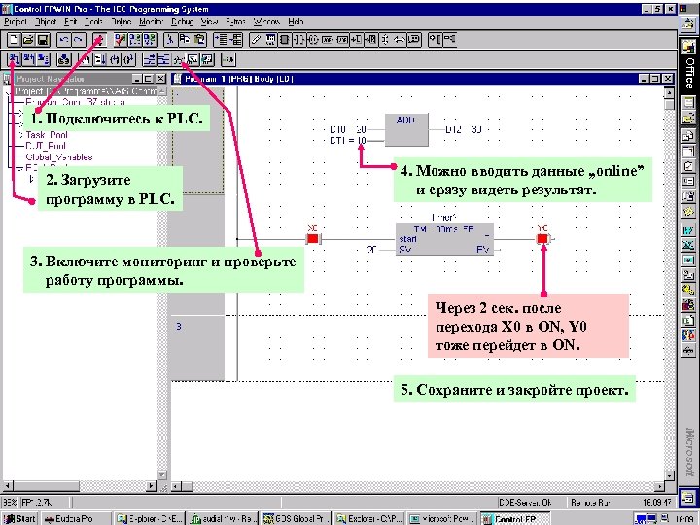This screenshot has width=700, height=525.
Task: Toggle the Monitoring icon in second toolbar
Action: (x=179, y=59)
